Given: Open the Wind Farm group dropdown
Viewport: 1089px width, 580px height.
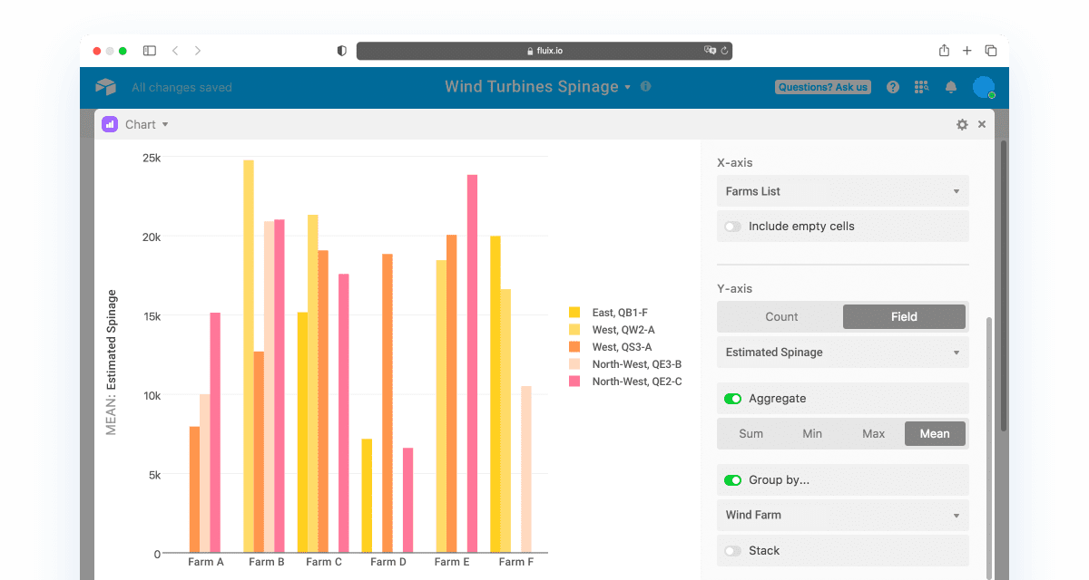Looking at the screenshot, I should coord(842,516).
